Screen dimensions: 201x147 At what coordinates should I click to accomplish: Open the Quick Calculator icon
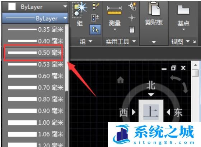132,30
